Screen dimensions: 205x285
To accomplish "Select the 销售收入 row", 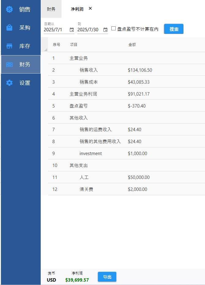I will 89,70.
